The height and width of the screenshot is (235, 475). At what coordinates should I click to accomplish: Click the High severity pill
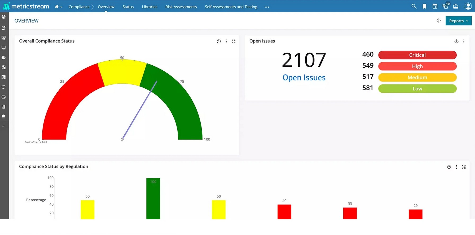click(x=417, y=66)
